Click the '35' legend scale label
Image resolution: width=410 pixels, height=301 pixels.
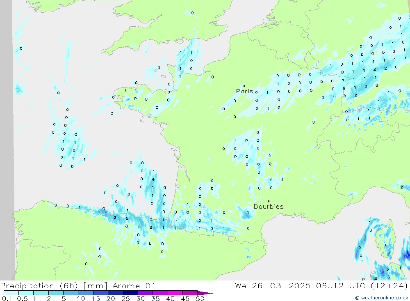pos(155,299)
